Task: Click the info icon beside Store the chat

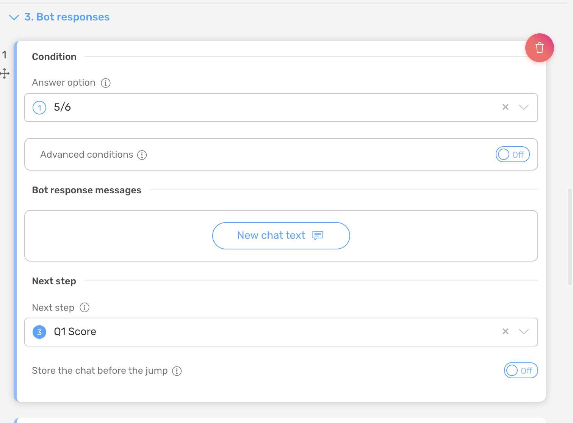Action: pos(177,371)
